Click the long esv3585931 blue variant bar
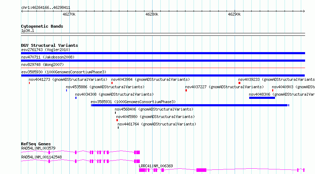The height and width of the screenshot is (174, 315). [190, 105]
